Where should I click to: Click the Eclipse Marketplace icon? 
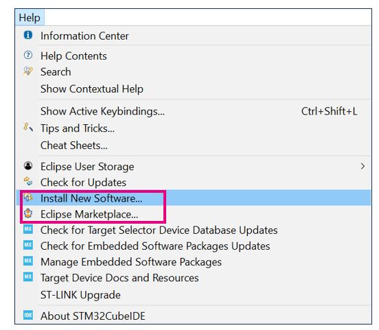[x=28, y=213]
